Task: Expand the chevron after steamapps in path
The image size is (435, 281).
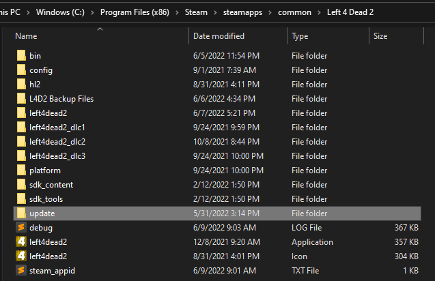Action: pos(272,12)
